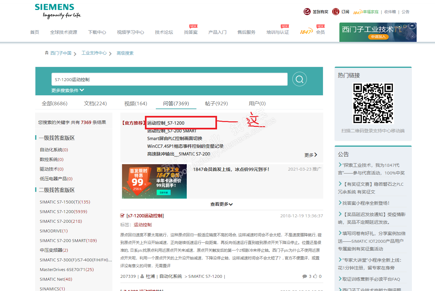Expand 查看更多 recommendations
Image resolution: width=435 pixels, height=291 pixels.
[222, 204]
